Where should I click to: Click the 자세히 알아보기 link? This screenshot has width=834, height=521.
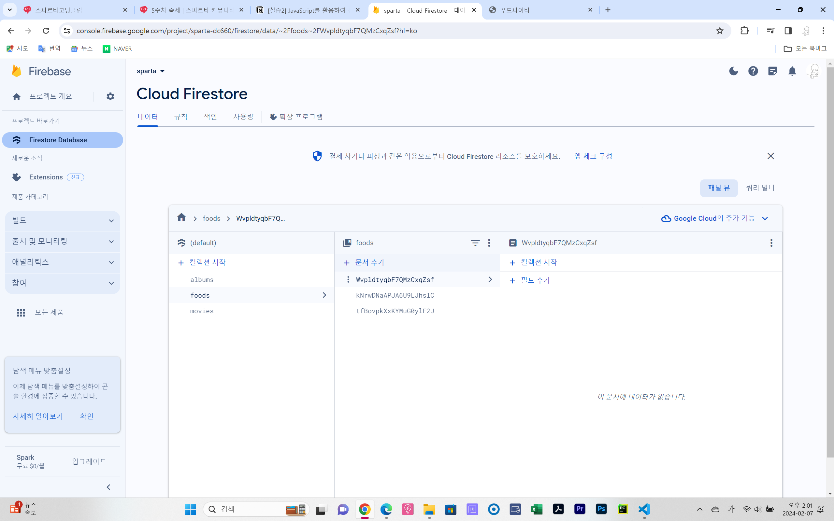click(38, 416)
